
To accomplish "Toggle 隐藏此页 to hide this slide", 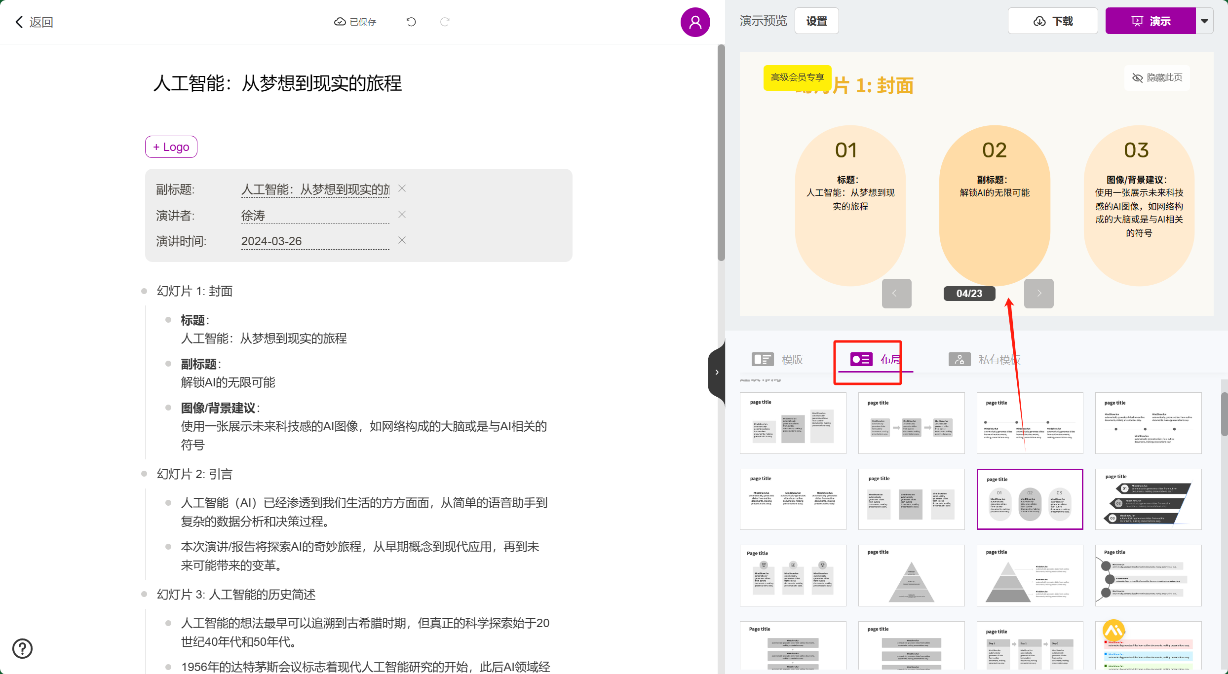I will (x=1157, y=77).
